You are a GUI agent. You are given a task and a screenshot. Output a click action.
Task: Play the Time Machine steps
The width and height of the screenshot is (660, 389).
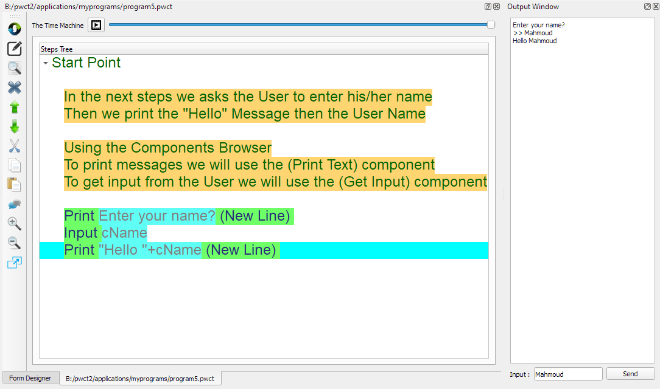(x=96, y=25)
